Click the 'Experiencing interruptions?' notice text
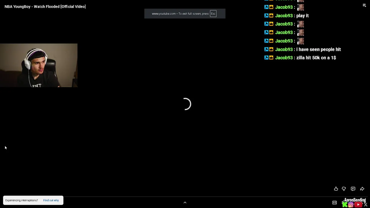This screenshot has width=370, height=208. point(21,200)
